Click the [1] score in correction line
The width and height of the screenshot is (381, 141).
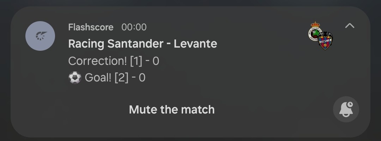tap(136, 61)
